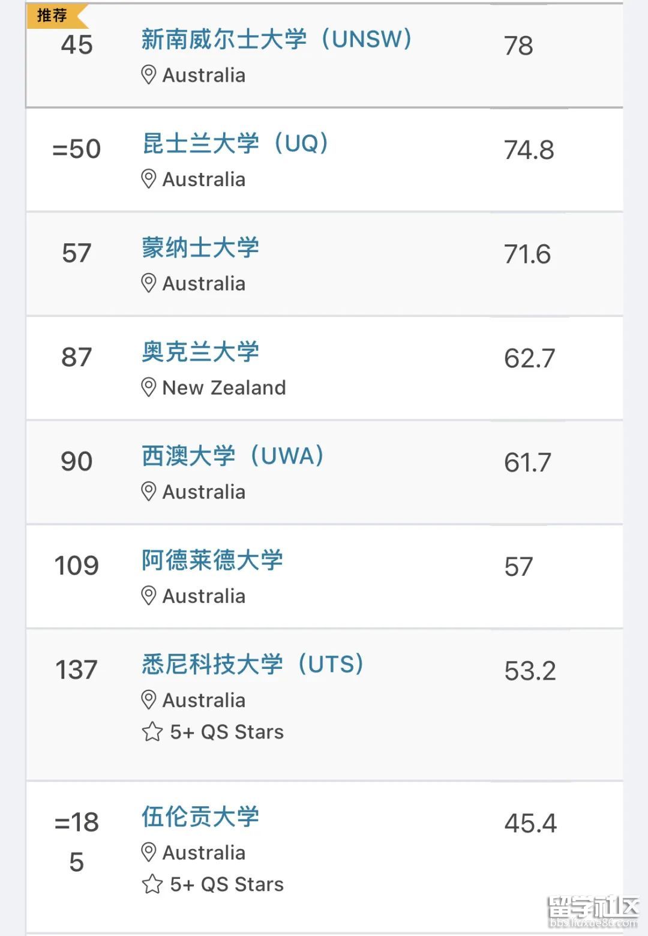648x936 pixels.
Task: Click the 5+ QS Stars label under 伍伦贡大学
Action: click(x=227, y=885)
